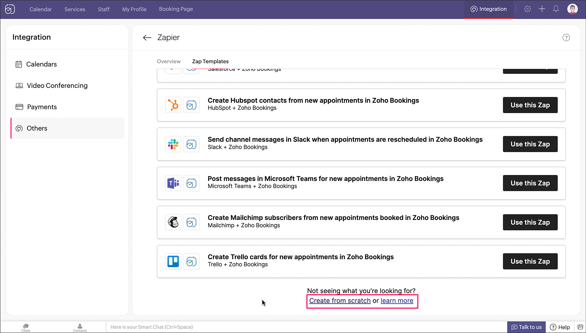Click the help question mark icon
The height and width of the screenshot is (333, 586).
(566, 37)
